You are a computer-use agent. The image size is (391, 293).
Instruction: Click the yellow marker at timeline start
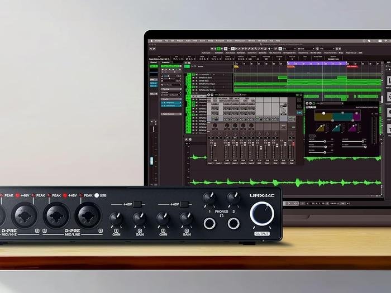tap(236, 66)
